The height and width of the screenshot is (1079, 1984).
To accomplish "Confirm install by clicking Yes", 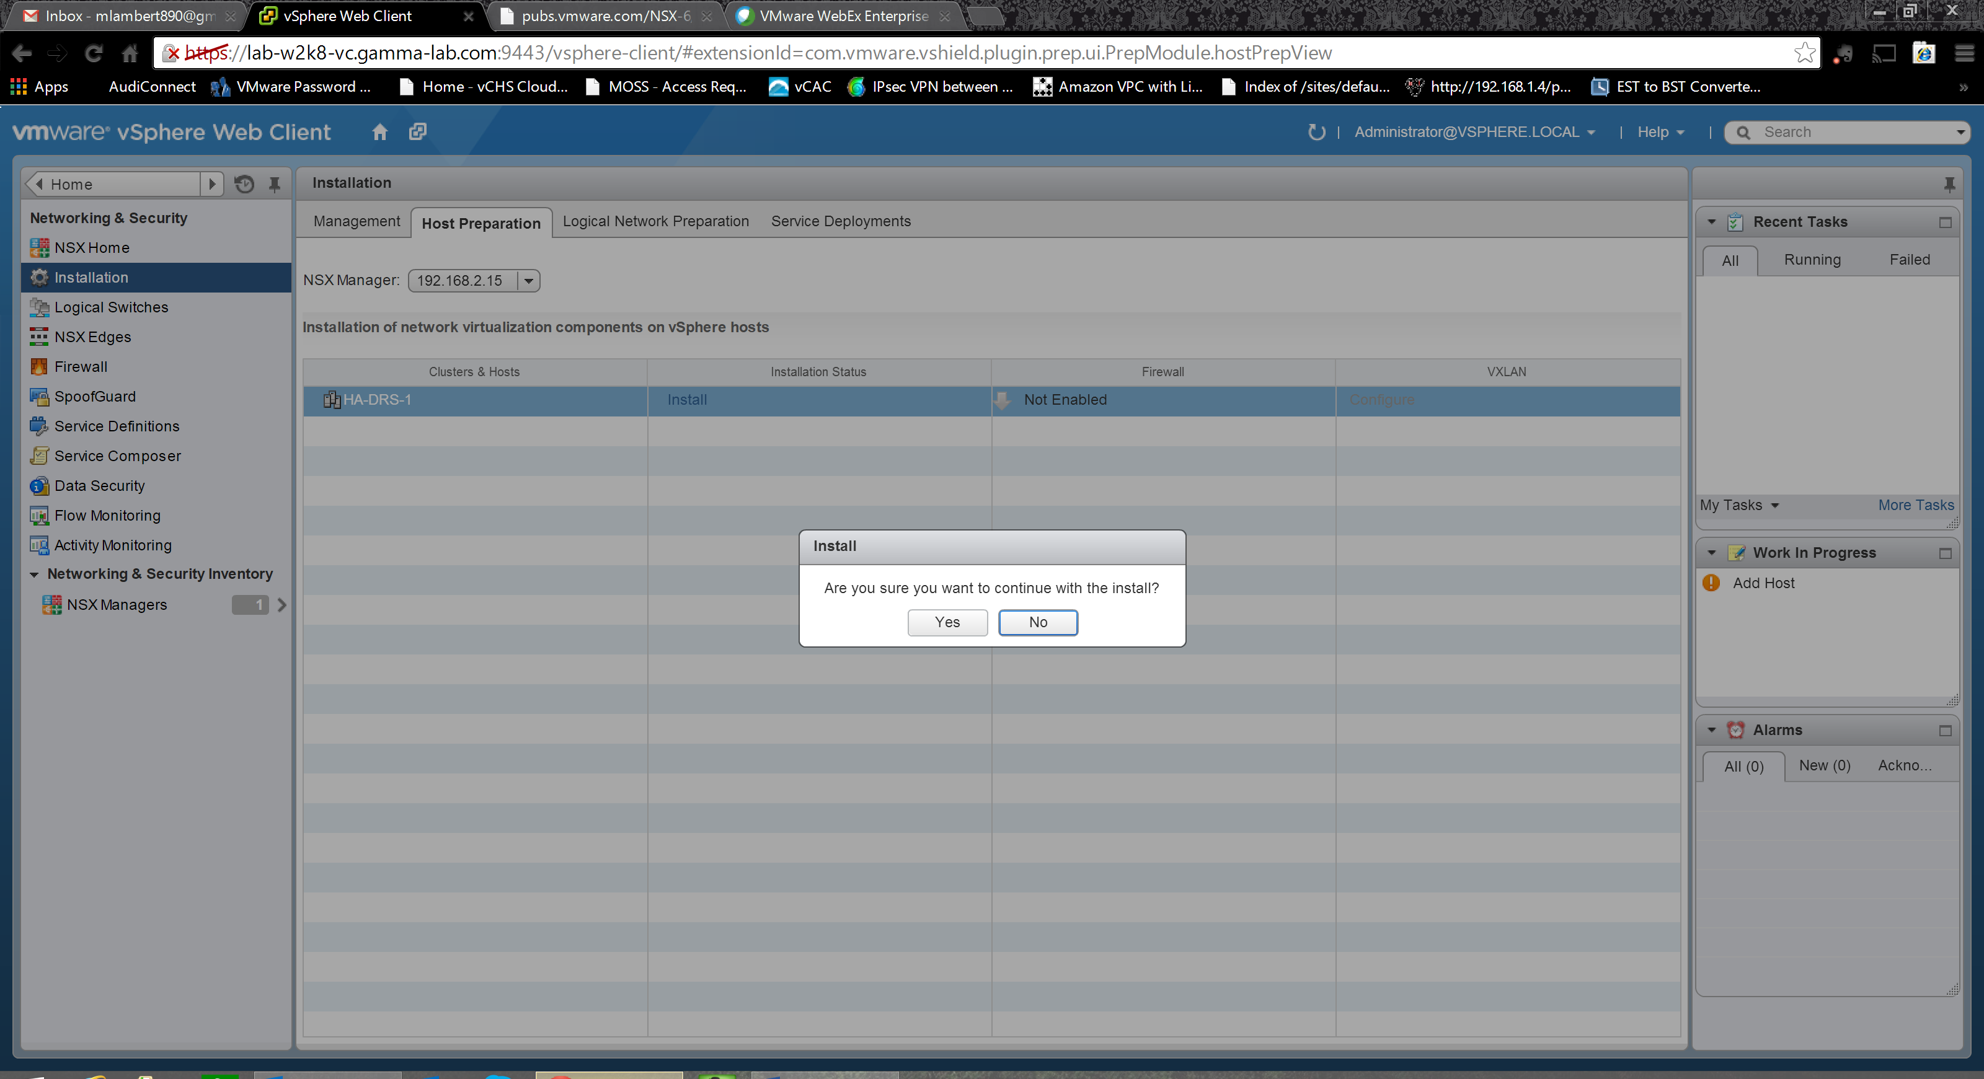I will point(947,622).
